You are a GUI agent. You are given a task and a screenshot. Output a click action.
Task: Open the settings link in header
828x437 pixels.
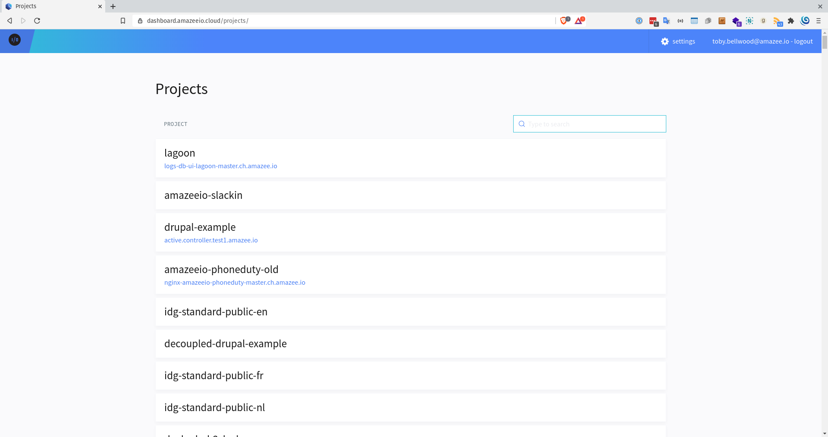click(684, 41)
